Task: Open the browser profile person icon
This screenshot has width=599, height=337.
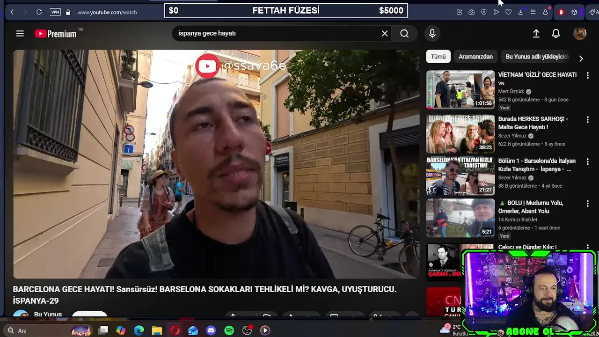Action: point(545,12)
